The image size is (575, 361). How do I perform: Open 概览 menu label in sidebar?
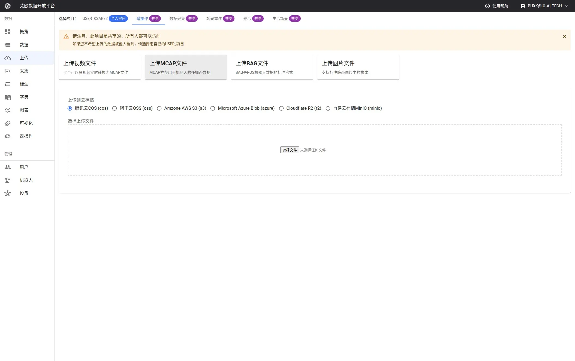pyautogui.click(x=24, y=32)
